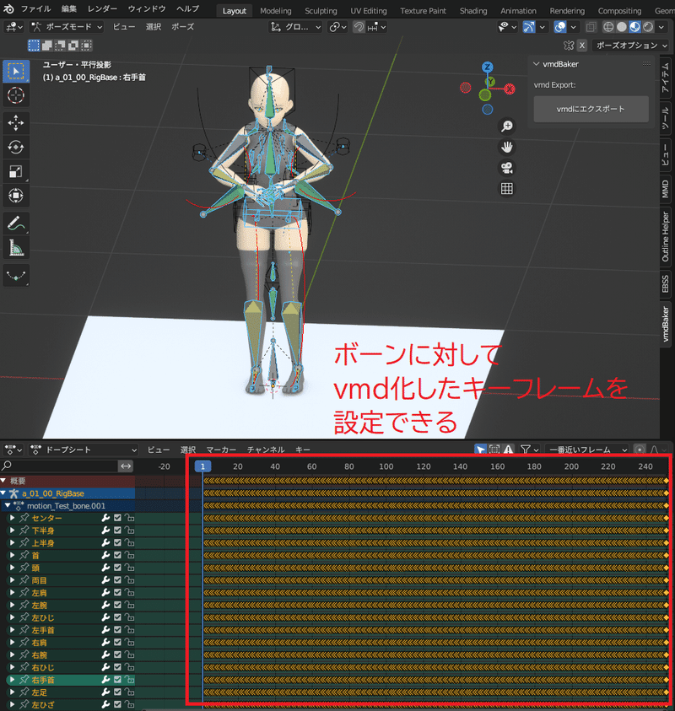675x711 pixels.
Task: Switch to Animation workspace tab
Action: click(518, 11)
